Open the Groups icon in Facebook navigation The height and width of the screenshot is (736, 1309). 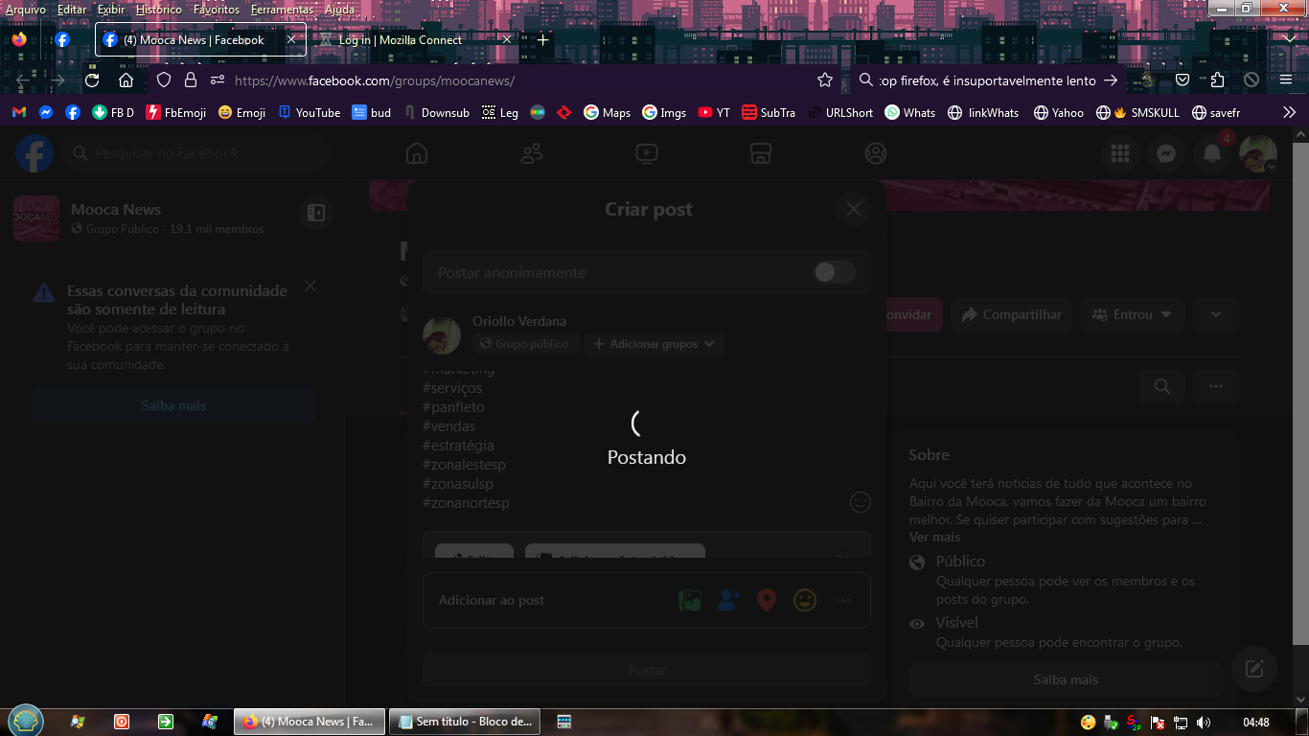coord(876,153)
